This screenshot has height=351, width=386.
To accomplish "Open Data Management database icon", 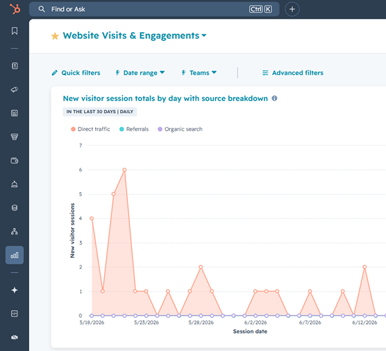I will click(14, 208).
